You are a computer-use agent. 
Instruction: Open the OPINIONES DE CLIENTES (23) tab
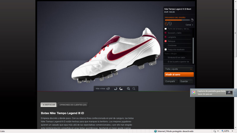pos(73,105)
